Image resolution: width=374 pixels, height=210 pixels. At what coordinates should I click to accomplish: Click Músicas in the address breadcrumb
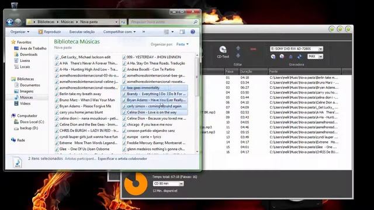[67, 22]
